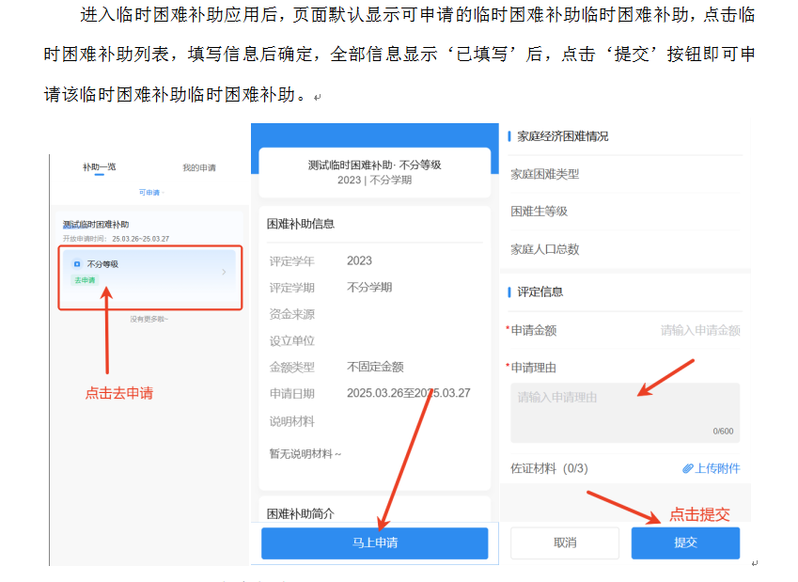This screenshot has height=582, width=798.
Task: Click the 取消 button
Action: (564, 543)
